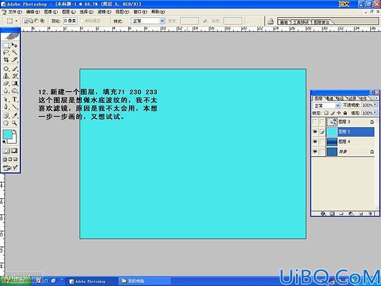Open the 不透明度 opacity slider arrow
Image resolution: width=381 pixels, height=286 pixels.
[375, 105]
